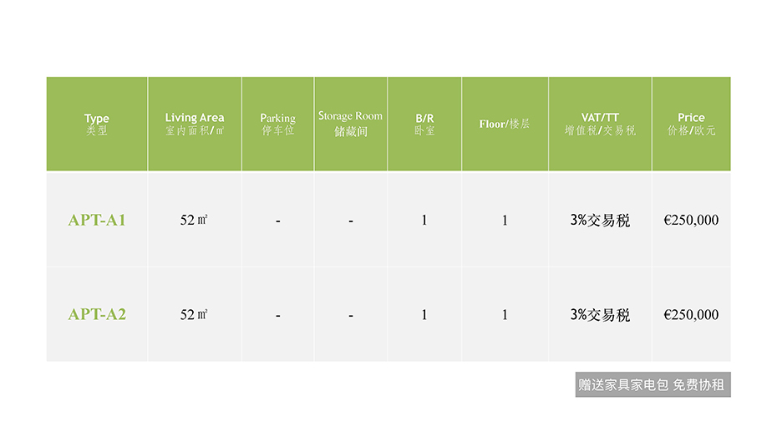Select the Floor column header

click(x=505, y=124)
